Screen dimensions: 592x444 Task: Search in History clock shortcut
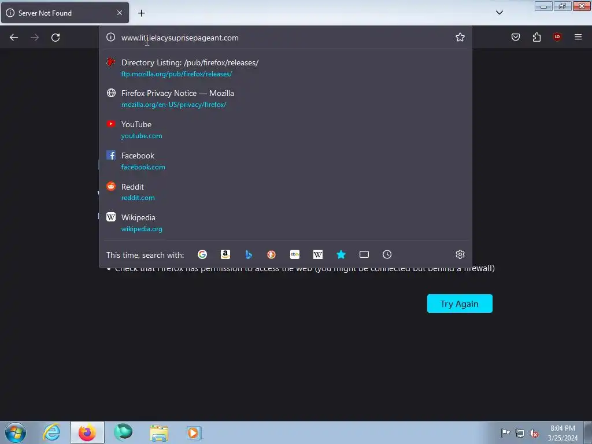(387, 254)
